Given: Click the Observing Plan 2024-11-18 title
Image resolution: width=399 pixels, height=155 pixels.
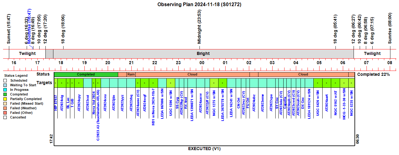Looking at the screenshot, I should (x=199, y=4).
